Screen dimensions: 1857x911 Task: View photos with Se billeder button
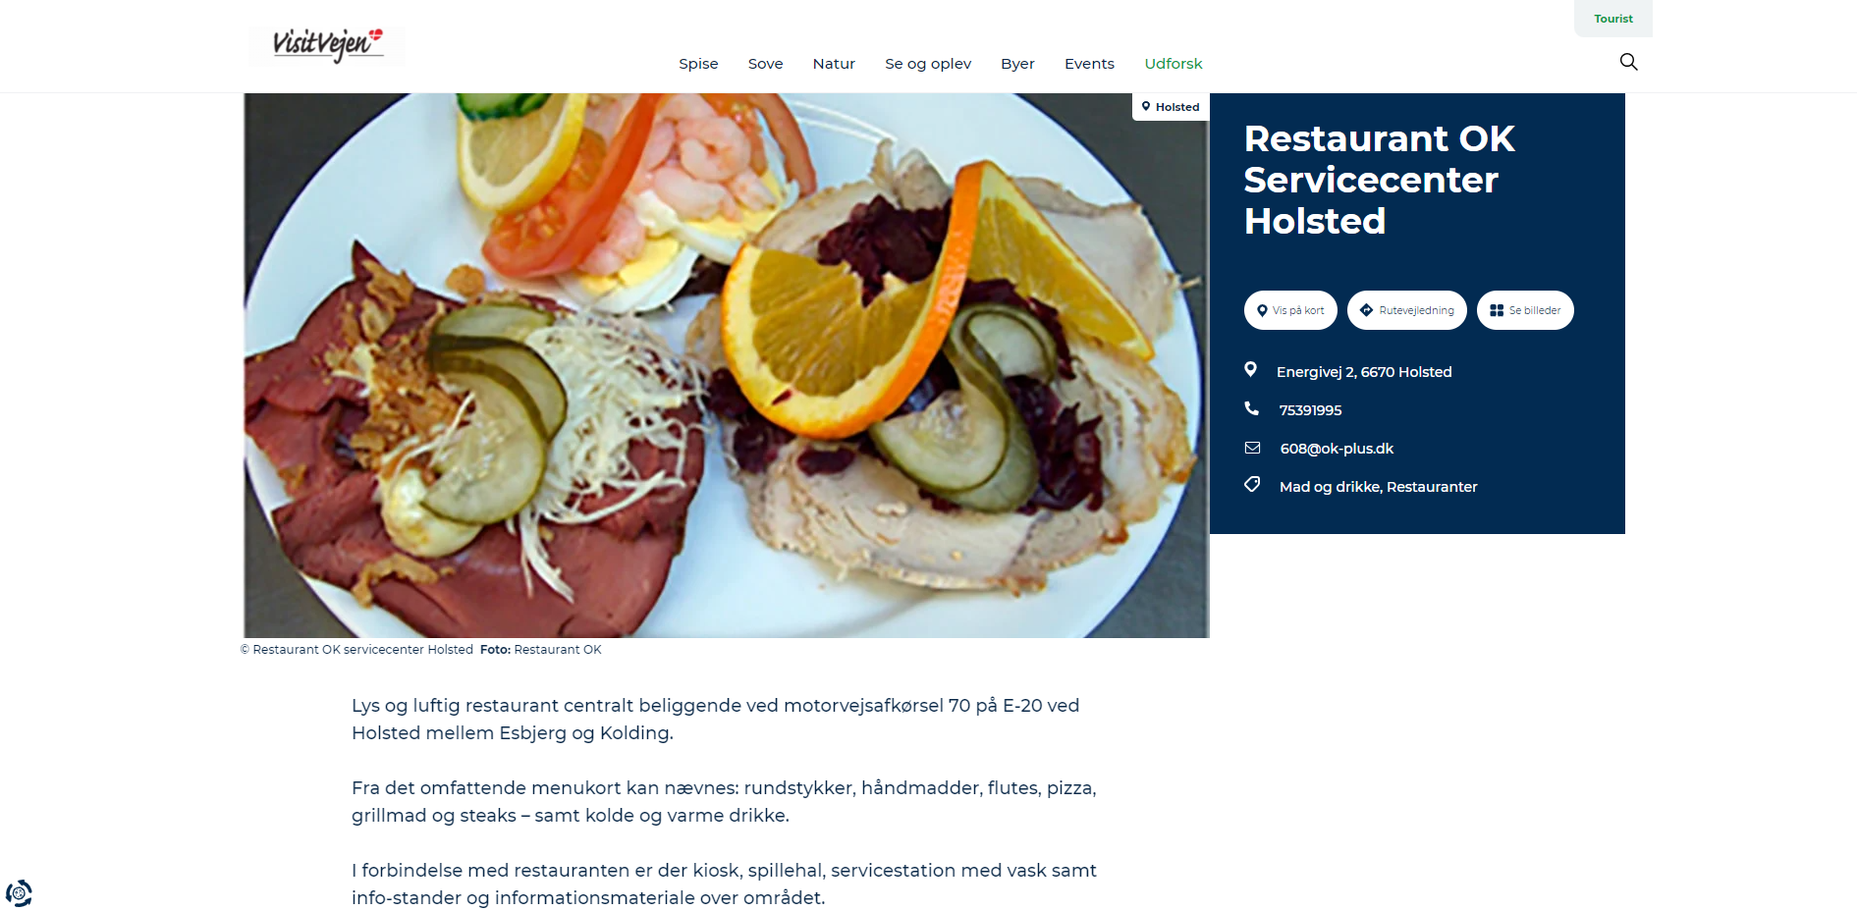(x=1525, y=310)
